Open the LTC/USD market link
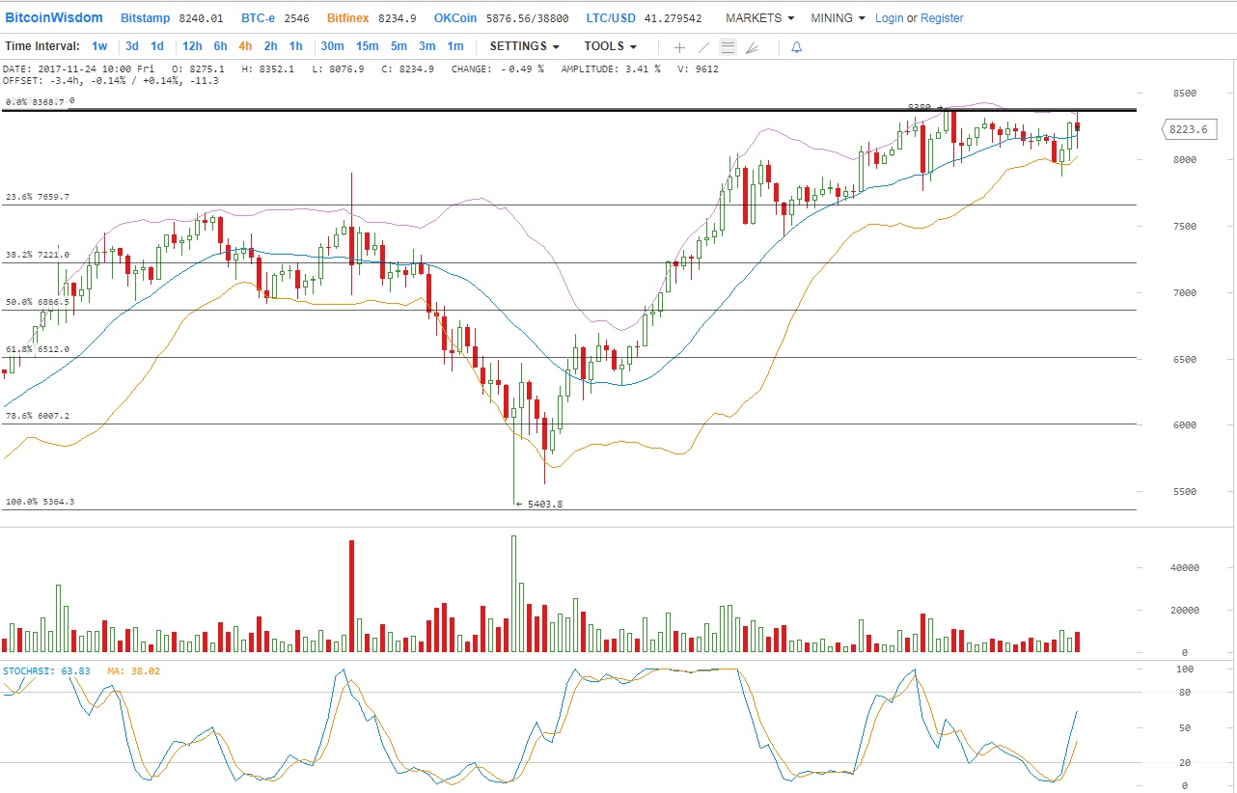 pos(611,18)
